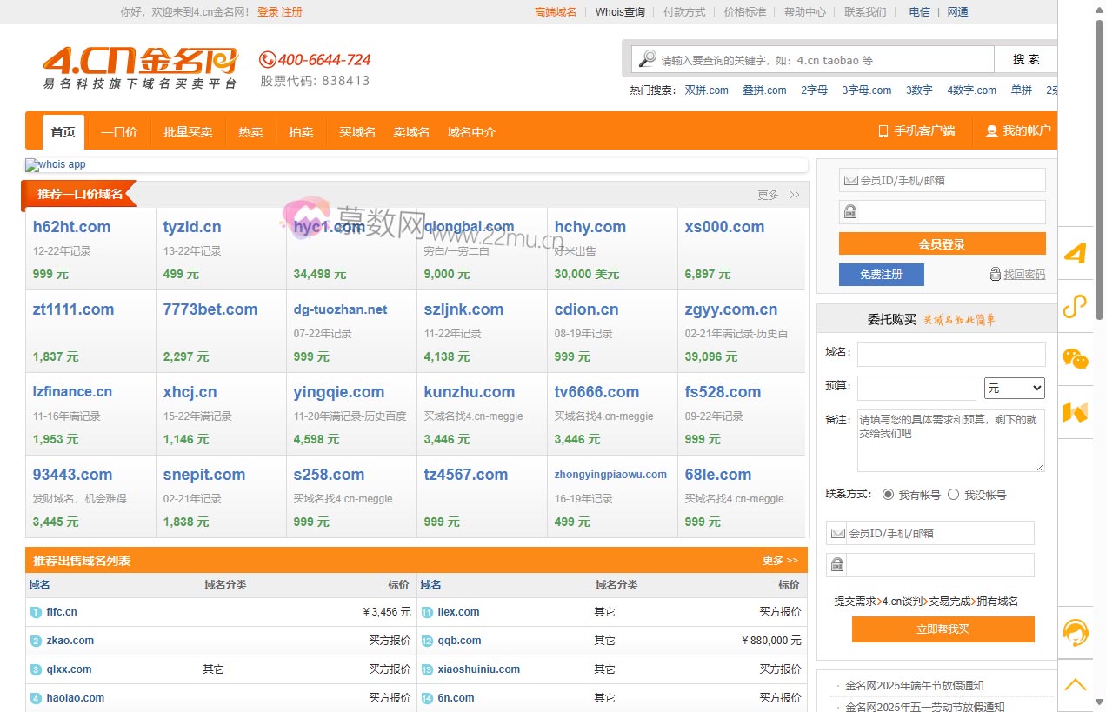Click the 域名 input field in 委托购买
1106x712 pixels.
coord(950,354)
